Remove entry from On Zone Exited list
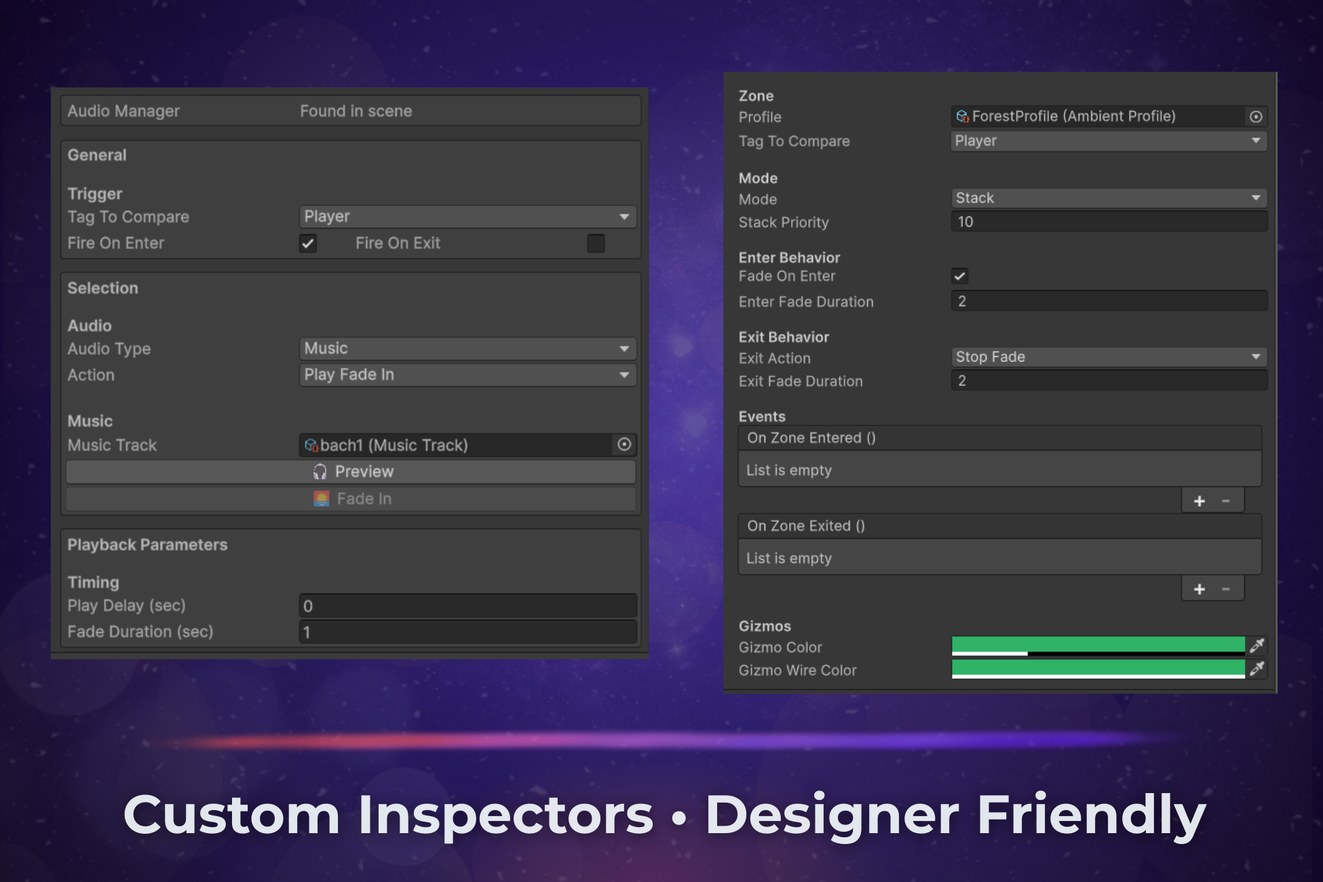Screen dimensions: 1323x882 pos(1226,589)
